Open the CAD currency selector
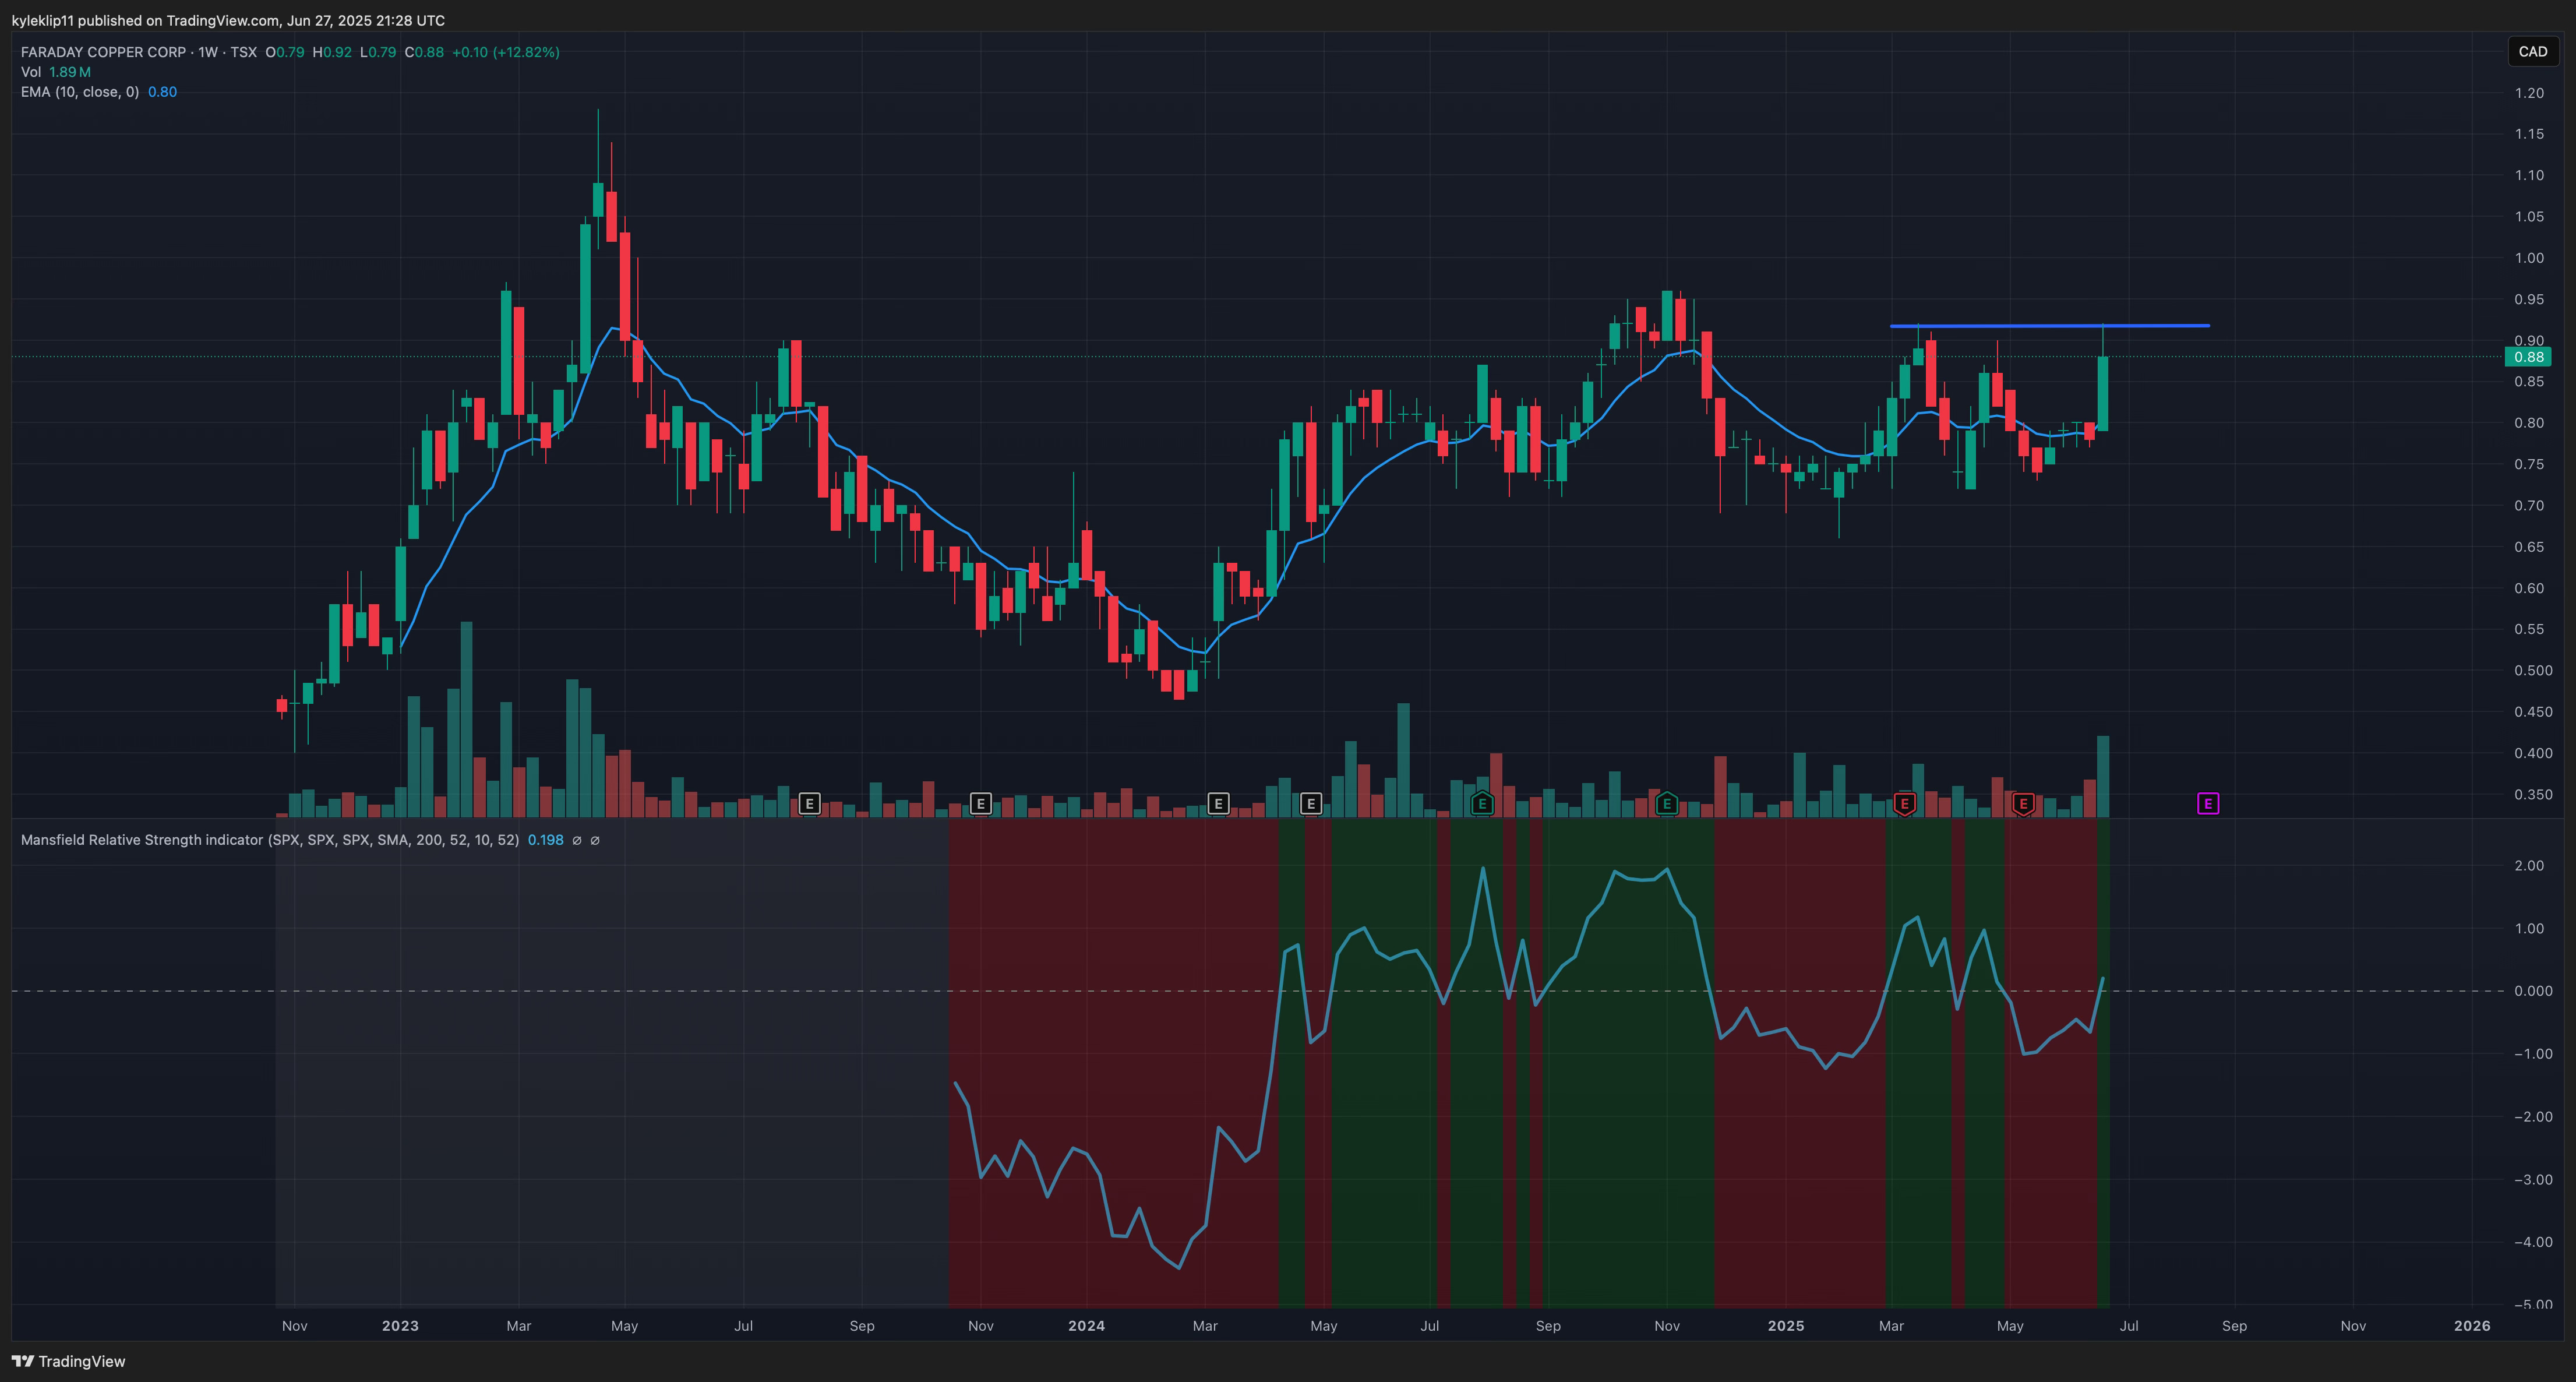Image resolution: width=2576 pixels, height=1382 pixels. pos(2532,51)
